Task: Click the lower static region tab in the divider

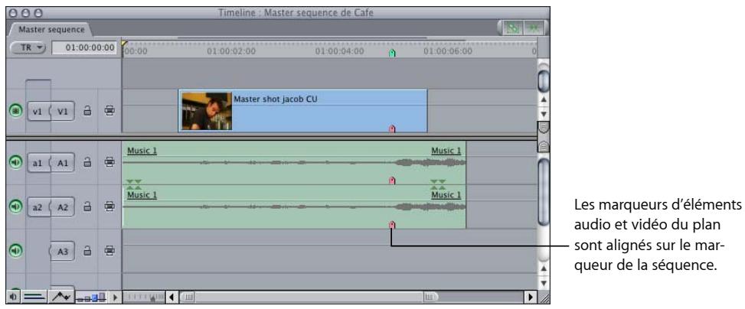Action: [544, 147]
